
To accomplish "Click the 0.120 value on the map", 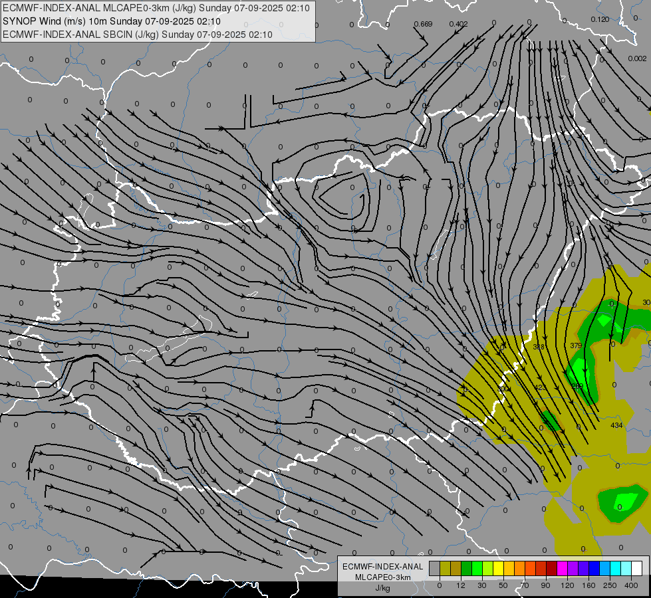I will (x=600, y=19).
